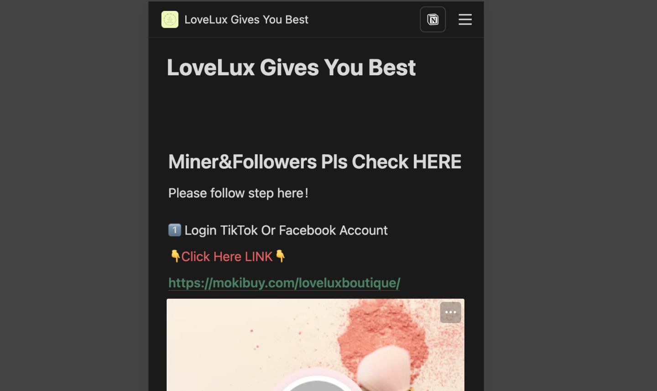Viewport: 657px width, 391px height.
Task: Click the blue number one emoji
Action: click(x=175, y=230)
